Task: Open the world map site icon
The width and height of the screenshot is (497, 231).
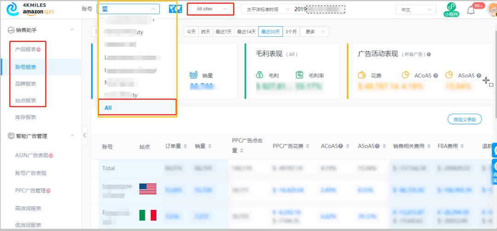Action: tap(175, 9)
